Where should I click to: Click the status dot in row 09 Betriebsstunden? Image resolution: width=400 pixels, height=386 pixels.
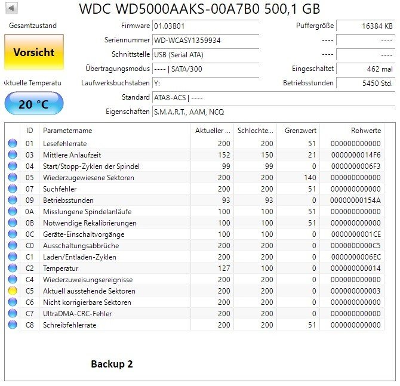pyautogui.click(x=13, y=200)
